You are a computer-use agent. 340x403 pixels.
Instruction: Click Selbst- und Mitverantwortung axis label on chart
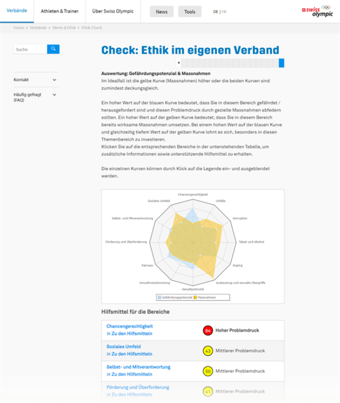132,218
